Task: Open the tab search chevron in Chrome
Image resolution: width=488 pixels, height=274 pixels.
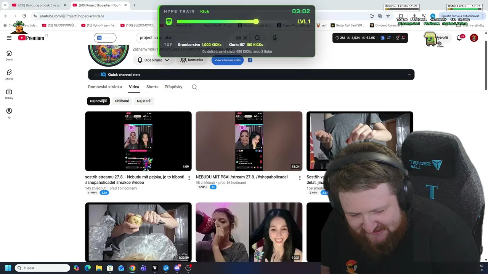Action: point(5,5)
